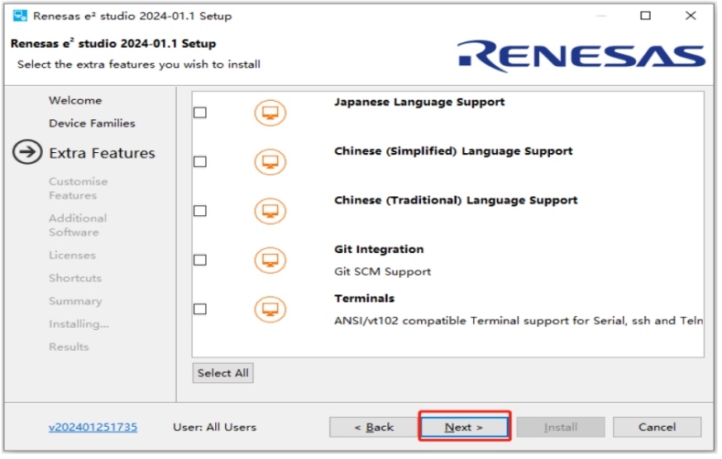722x459 pixels.
Task: Cancel the installation setup
Action: [657, 427]
